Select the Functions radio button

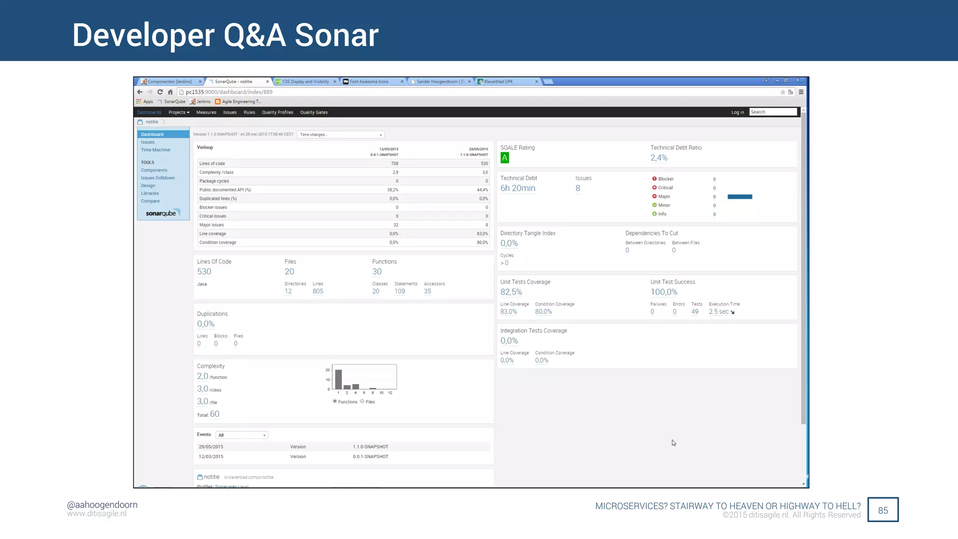[335, 401]
